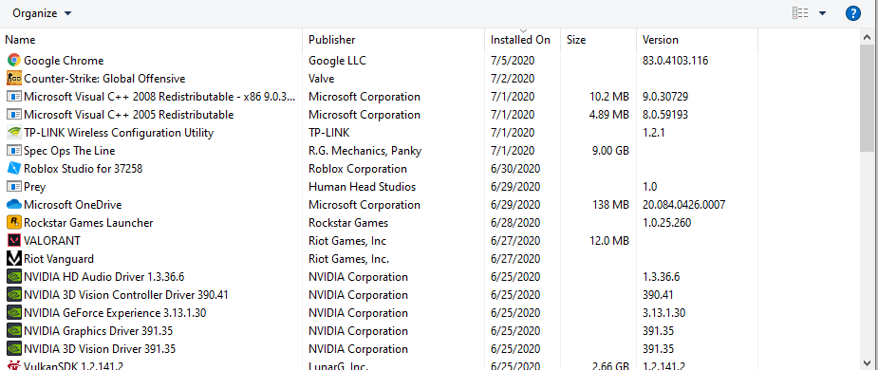878x370 pixels.
Task: Select the Prey entry name
Action: tap(35, 186)
